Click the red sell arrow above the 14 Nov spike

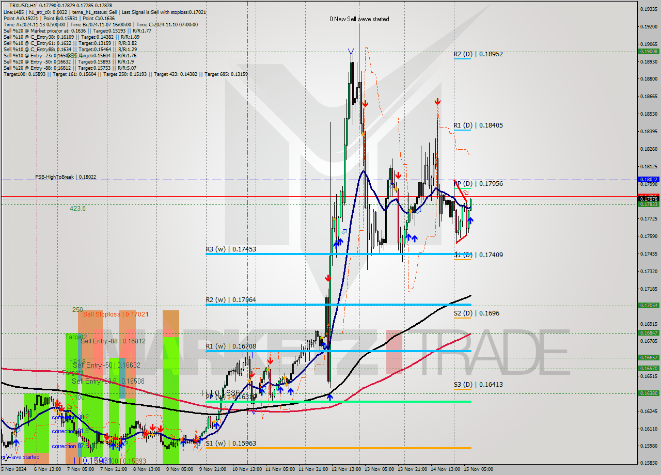click(437, 101)
